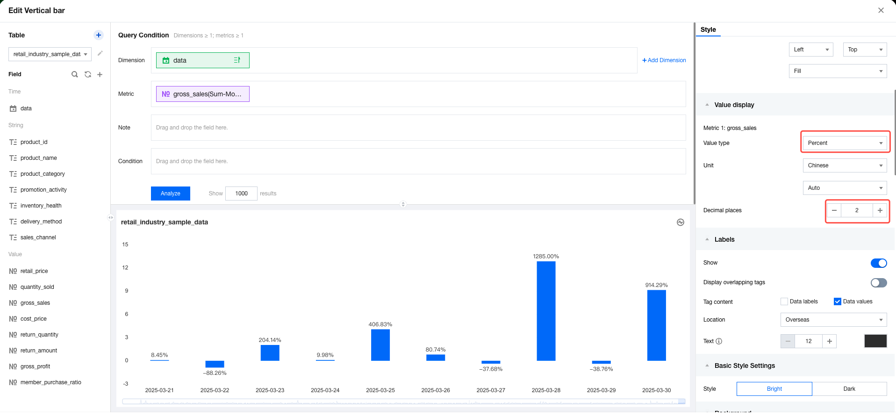Screen dimensions: 896x416
Task: Increase label text size with plus button
Action: tap(830, 341)
